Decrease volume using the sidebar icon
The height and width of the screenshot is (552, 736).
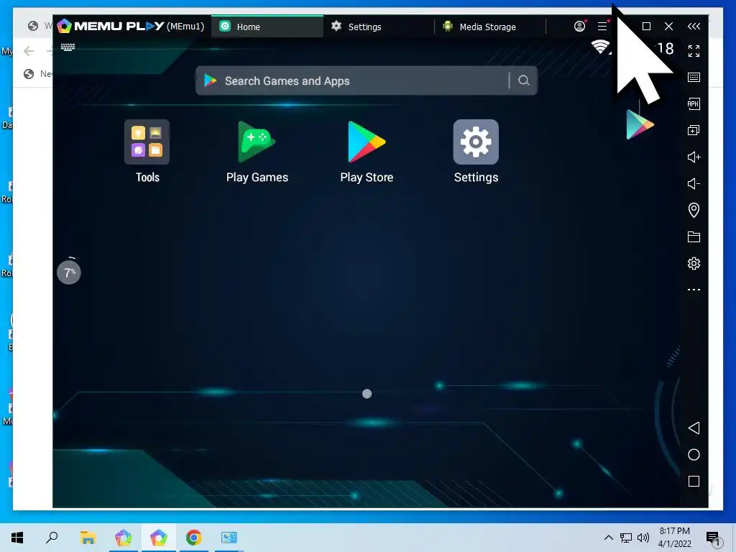(x=694, y=183)
